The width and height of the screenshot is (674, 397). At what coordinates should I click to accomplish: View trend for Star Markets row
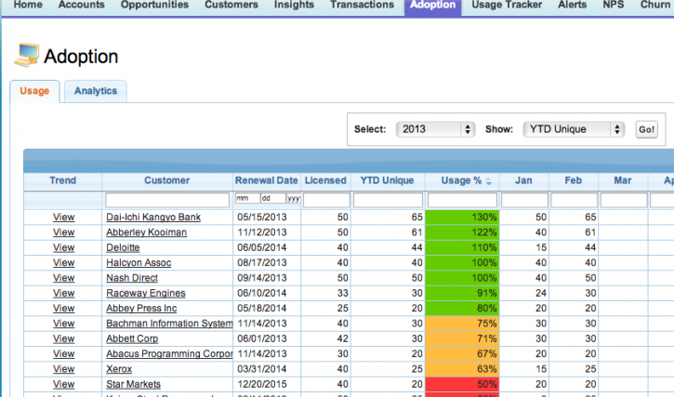click(x=63, y=384)
